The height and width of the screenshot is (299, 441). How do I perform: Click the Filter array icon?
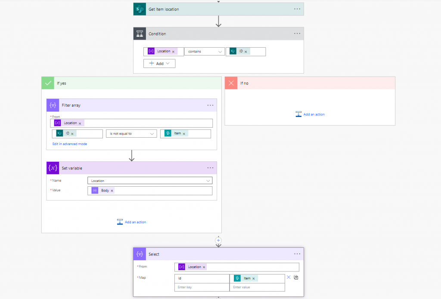(53, 105)
